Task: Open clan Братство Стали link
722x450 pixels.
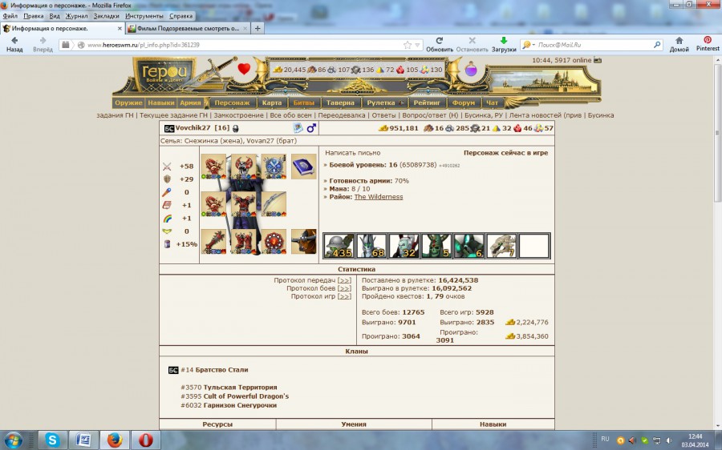Action: tap(222, 370)
